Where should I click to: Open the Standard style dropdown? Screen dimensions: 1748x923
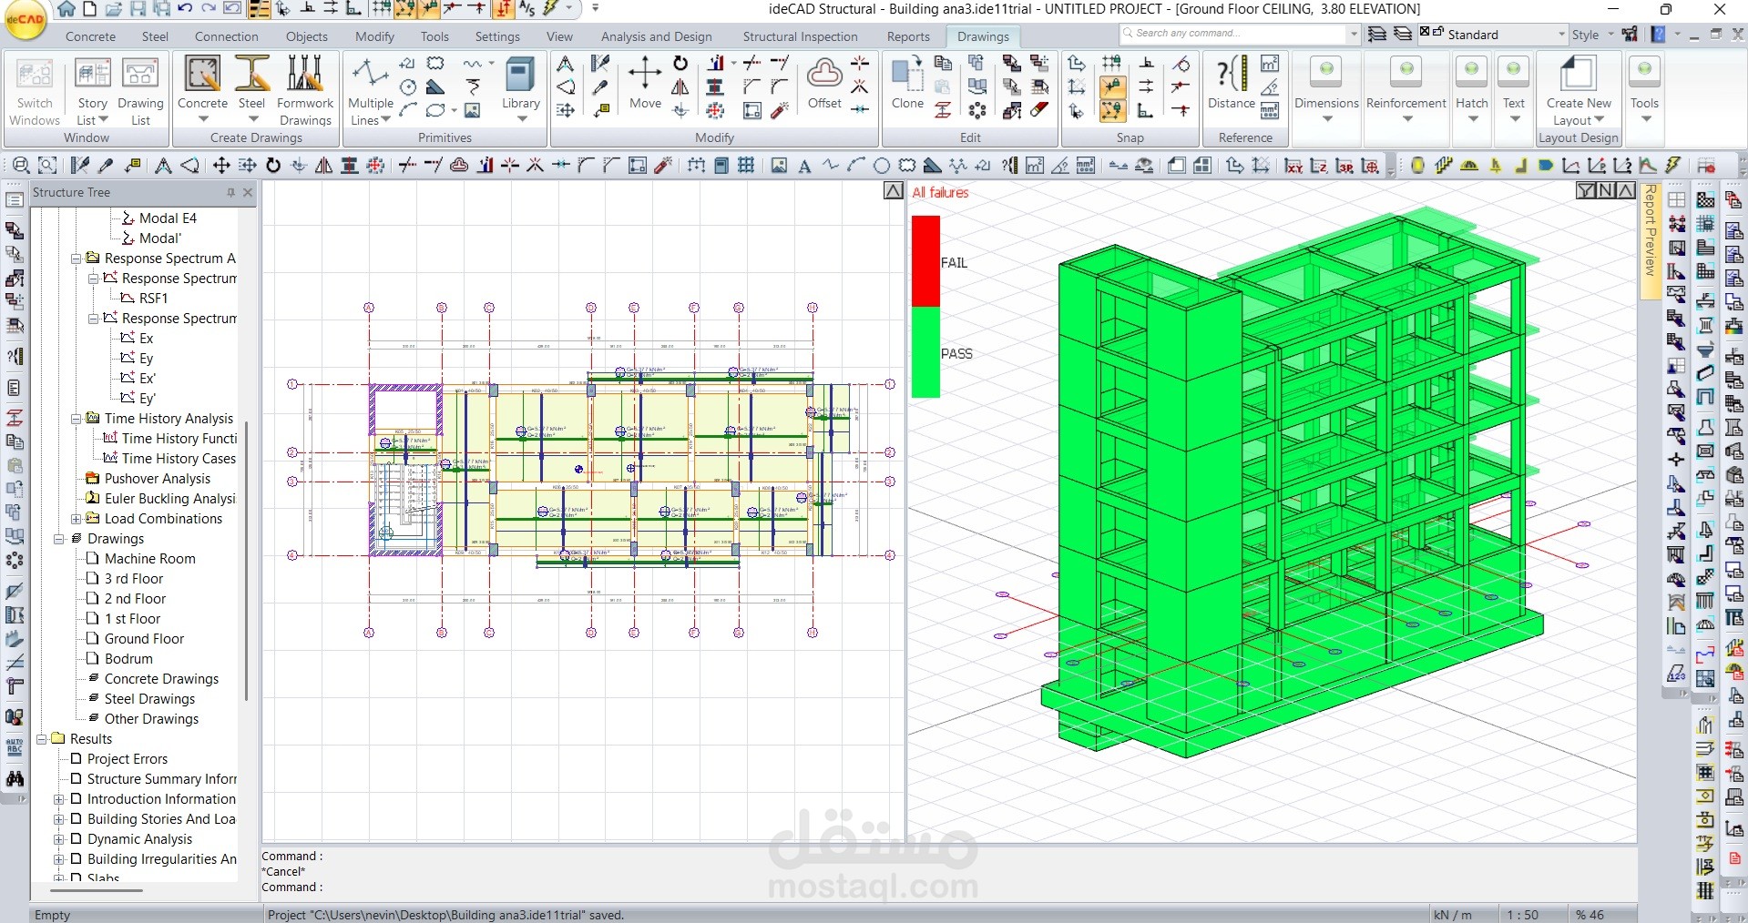pyautogui.click(x=1561, y=35)
